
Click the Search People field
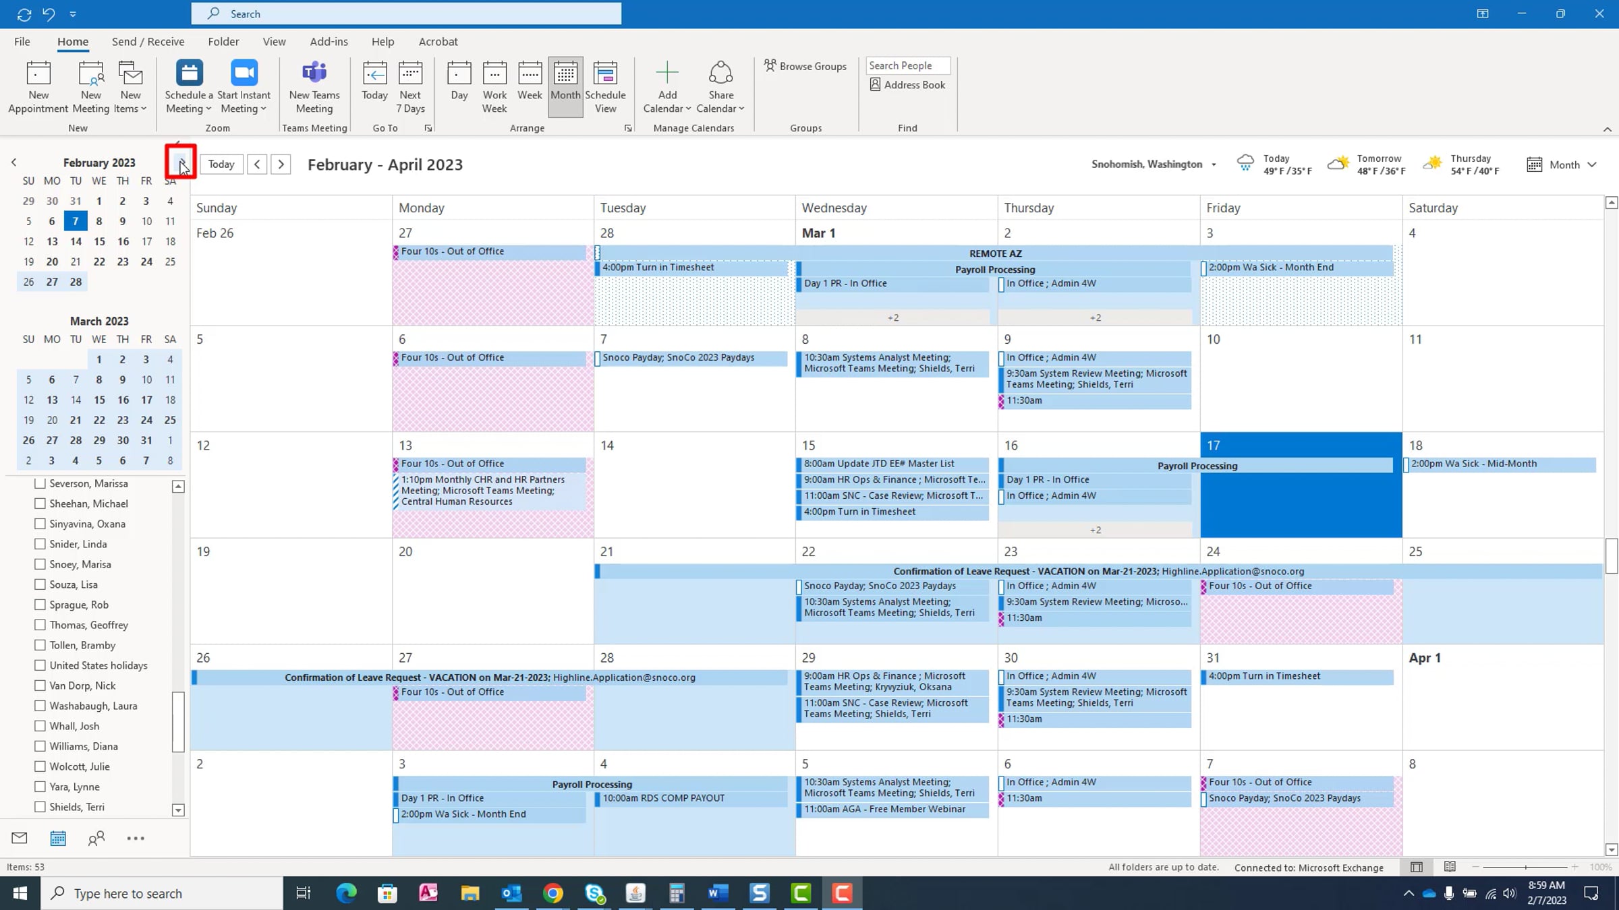point(908,65)
